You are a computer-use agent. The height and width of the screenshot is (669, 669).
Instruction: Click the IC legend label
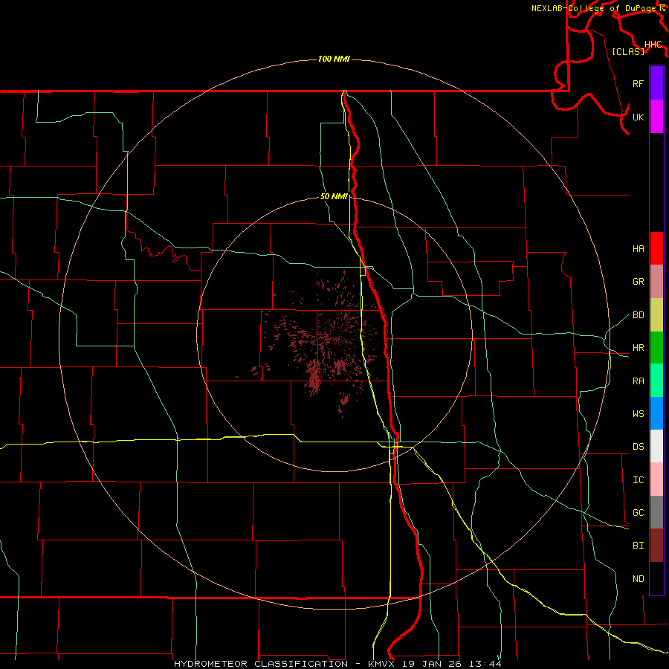coord(638,480)
